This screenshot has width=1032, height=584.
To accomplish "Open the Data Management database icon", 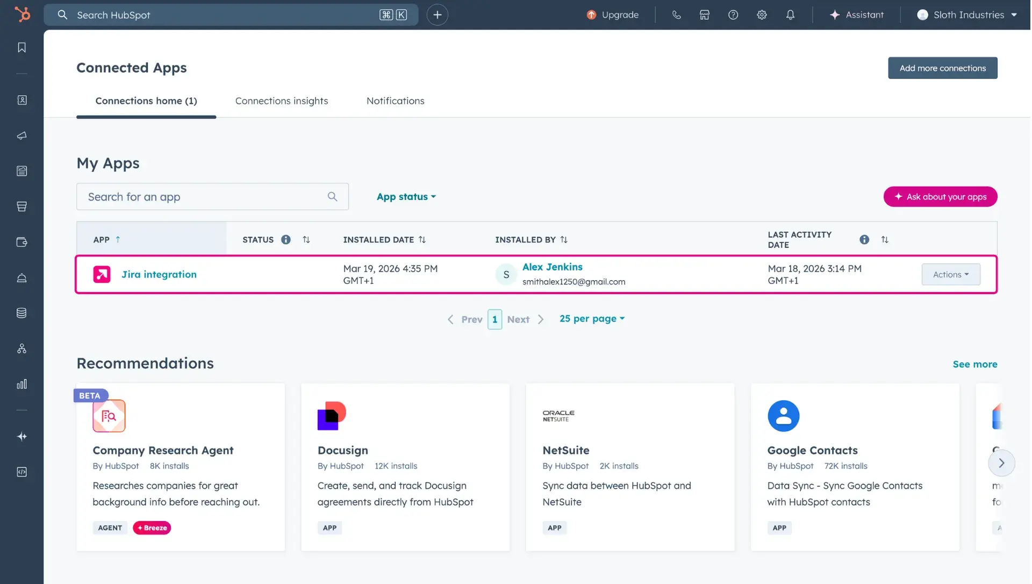I will click(21, 312).
